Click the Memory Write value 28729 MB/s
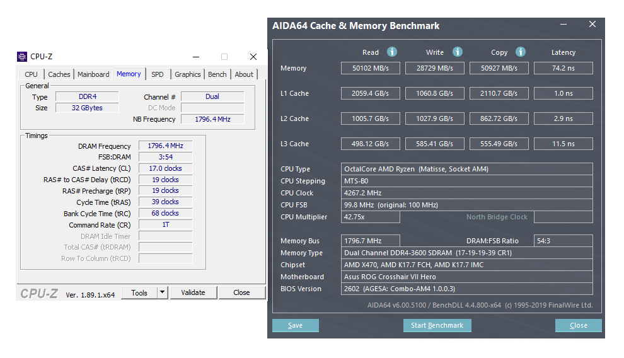Image resolution: width=624 pixels, height=358 pixels. click(434, 68)
